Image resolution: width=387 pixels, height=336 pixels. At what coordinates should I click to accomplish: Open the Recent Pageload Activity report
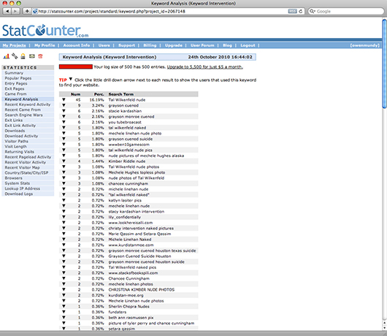point(28,157)
